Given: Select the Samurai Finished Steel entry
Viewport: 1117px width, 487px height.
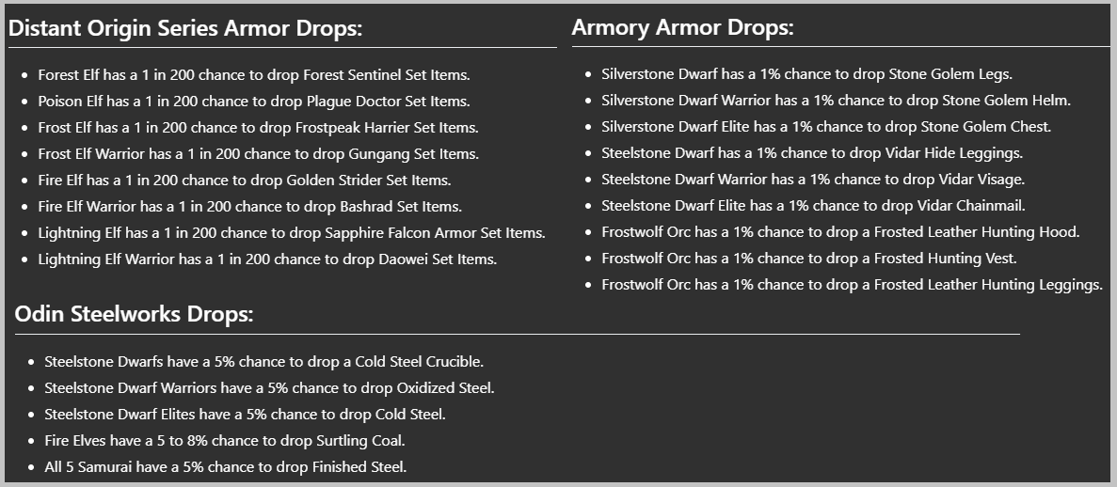Looking at the screenshot, I should (x=226, y=467).
